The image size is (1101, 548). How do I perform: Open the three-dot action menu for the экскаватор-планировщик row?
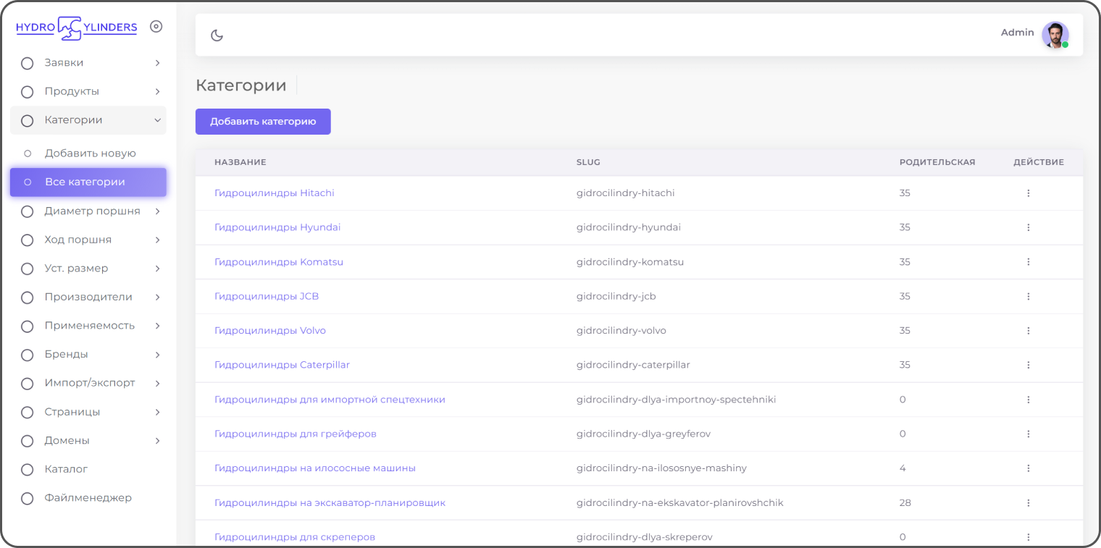[x=1028, y=502]
